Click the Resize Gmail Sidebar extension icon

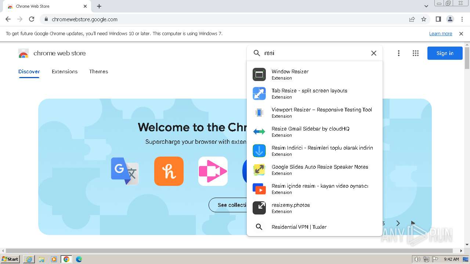(x=259, y=132)
